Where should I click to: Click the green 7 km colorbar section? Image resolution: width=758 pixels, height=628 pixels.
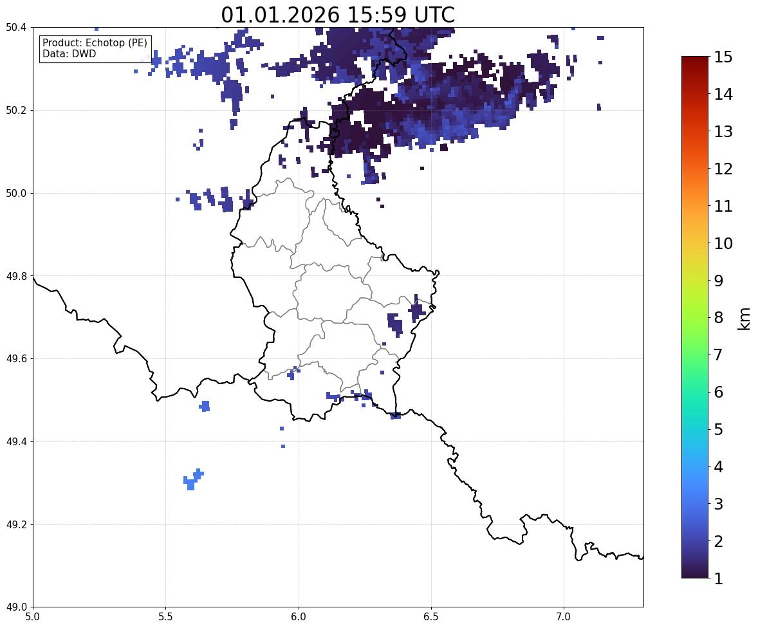tap(695, 355)
